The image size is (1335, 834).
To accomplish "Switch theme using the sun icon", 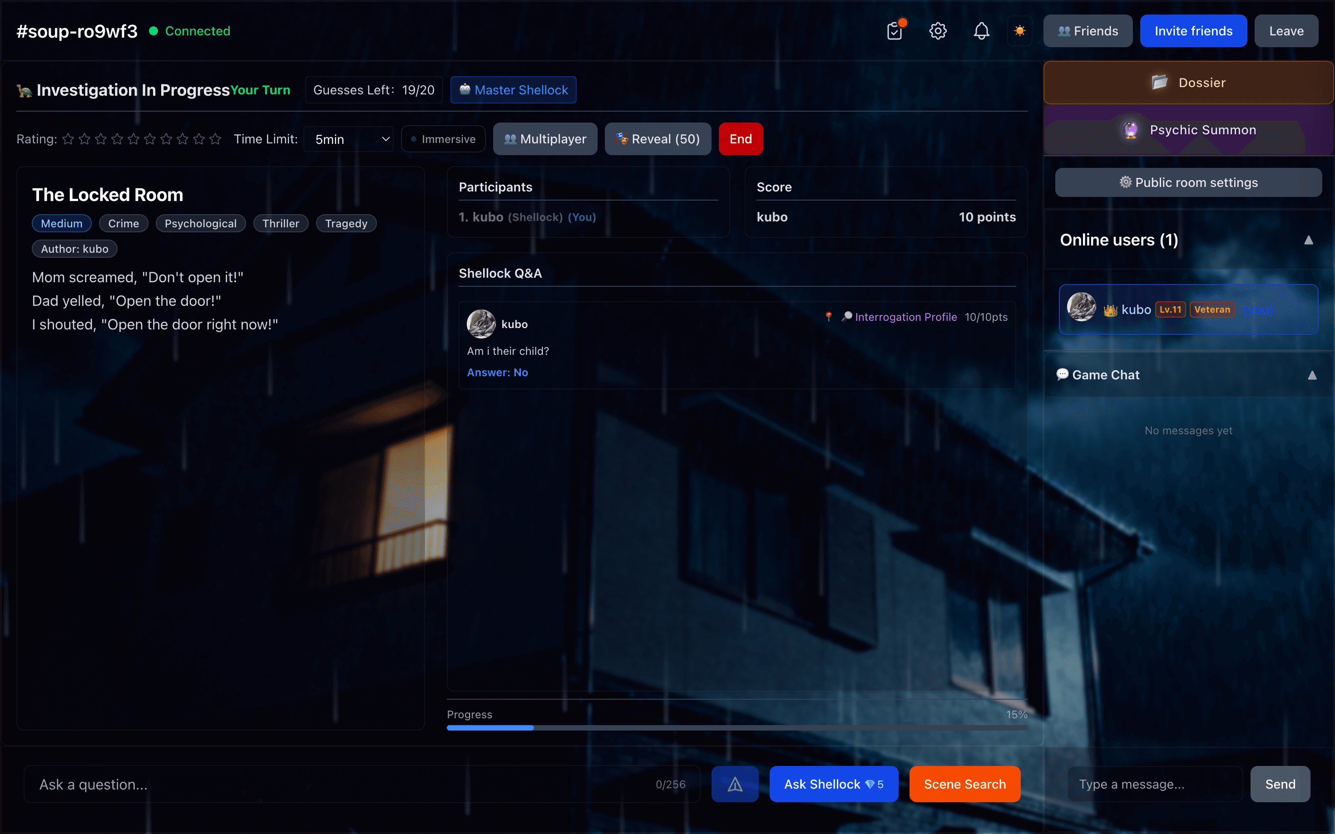I will click(x=1019, y=31).
